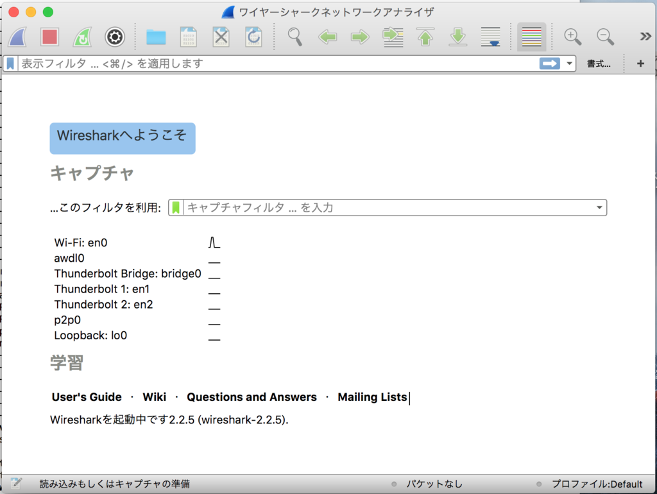Select the p2p0 interface
This screenshot has width=657, height=494.
(x=67, y=320)
